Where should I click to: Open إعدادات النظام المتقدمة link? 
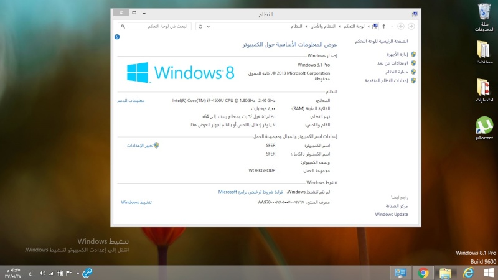click(386, 81)
